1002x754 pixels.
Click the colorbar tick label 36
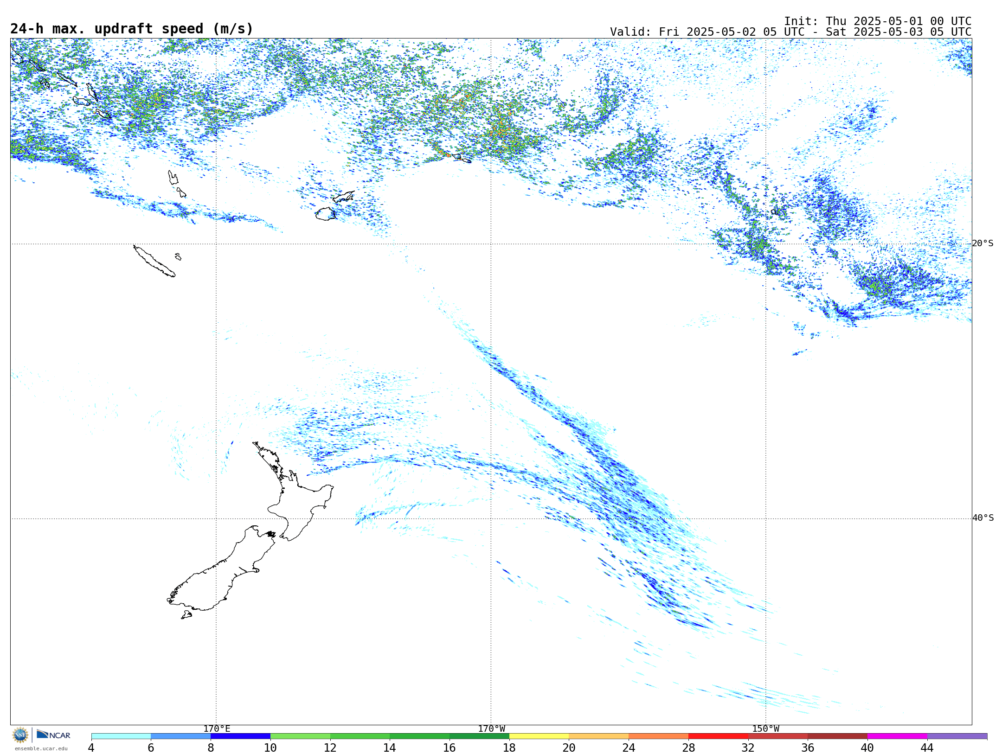tap(808, 748)
